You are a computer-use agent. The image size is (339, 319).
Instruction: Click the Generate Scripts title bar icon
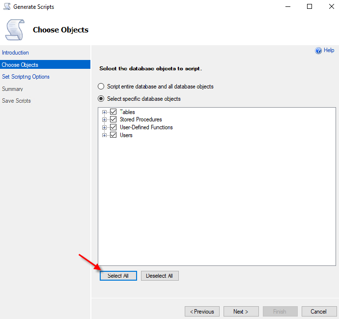6,7
